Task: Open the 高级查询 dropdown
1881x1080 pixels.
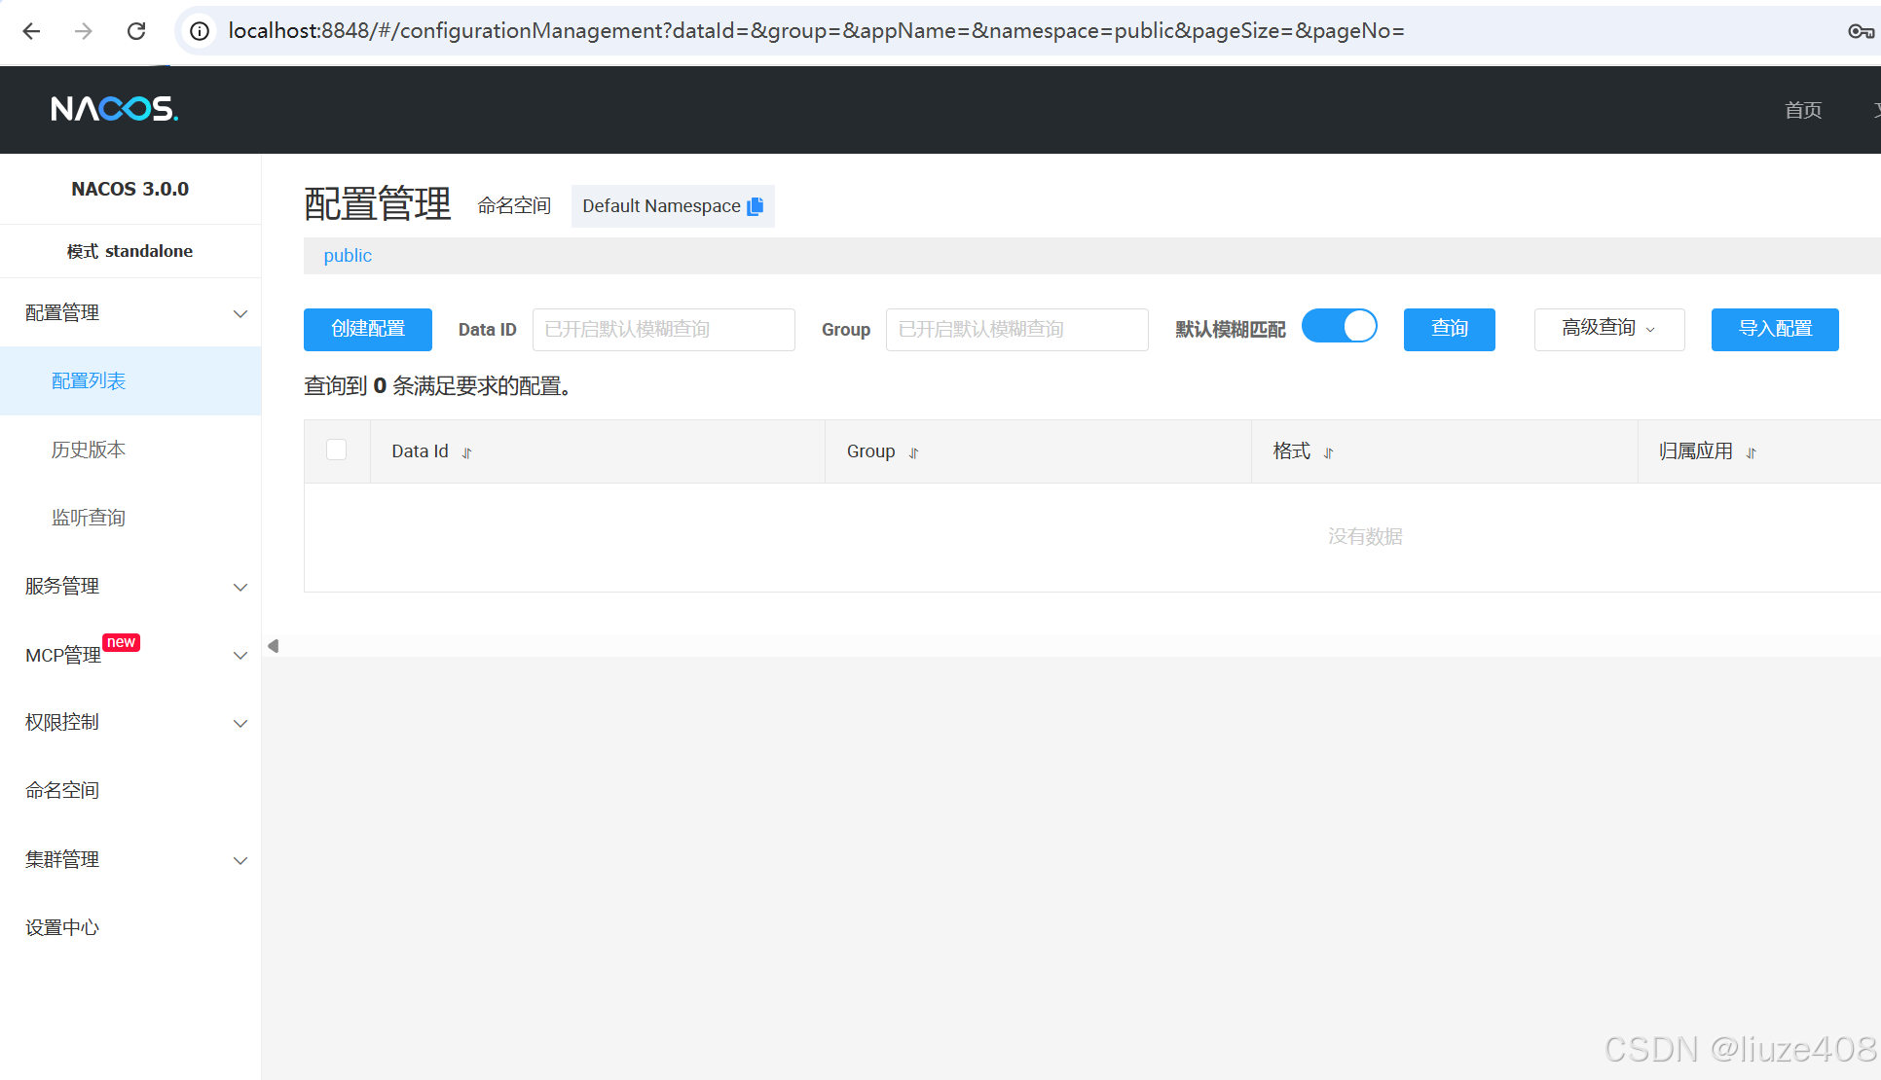Action: pyautogui.click(x=1608, y=329)
